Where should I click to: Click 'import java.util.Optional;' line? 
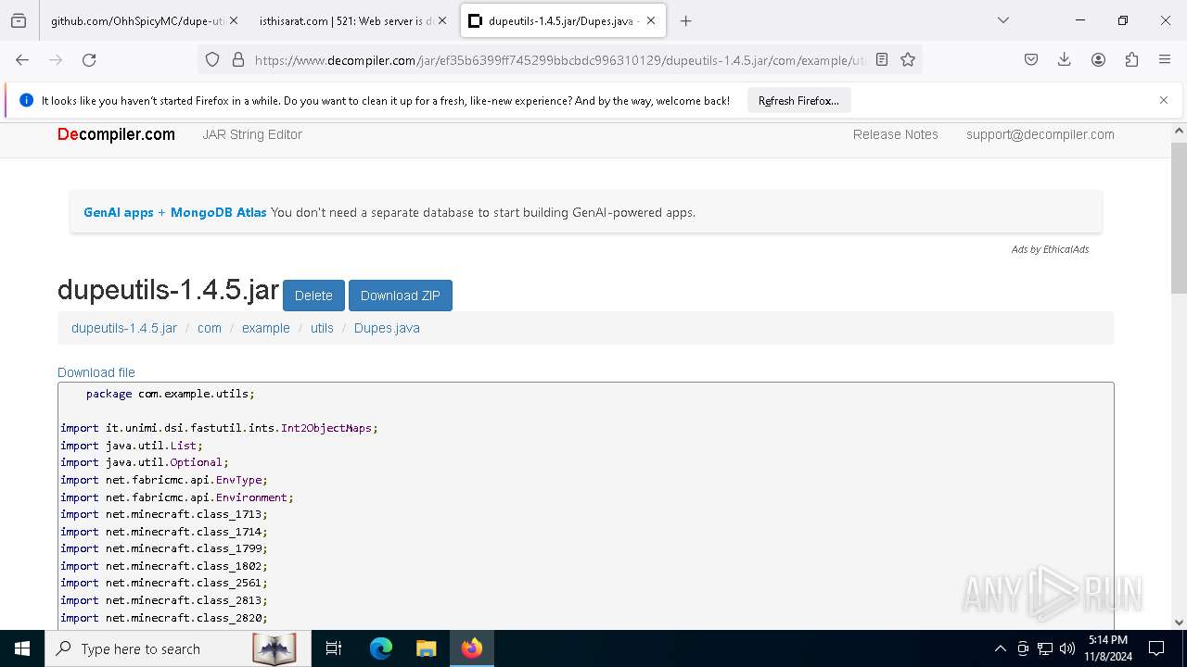click(145, 462)
